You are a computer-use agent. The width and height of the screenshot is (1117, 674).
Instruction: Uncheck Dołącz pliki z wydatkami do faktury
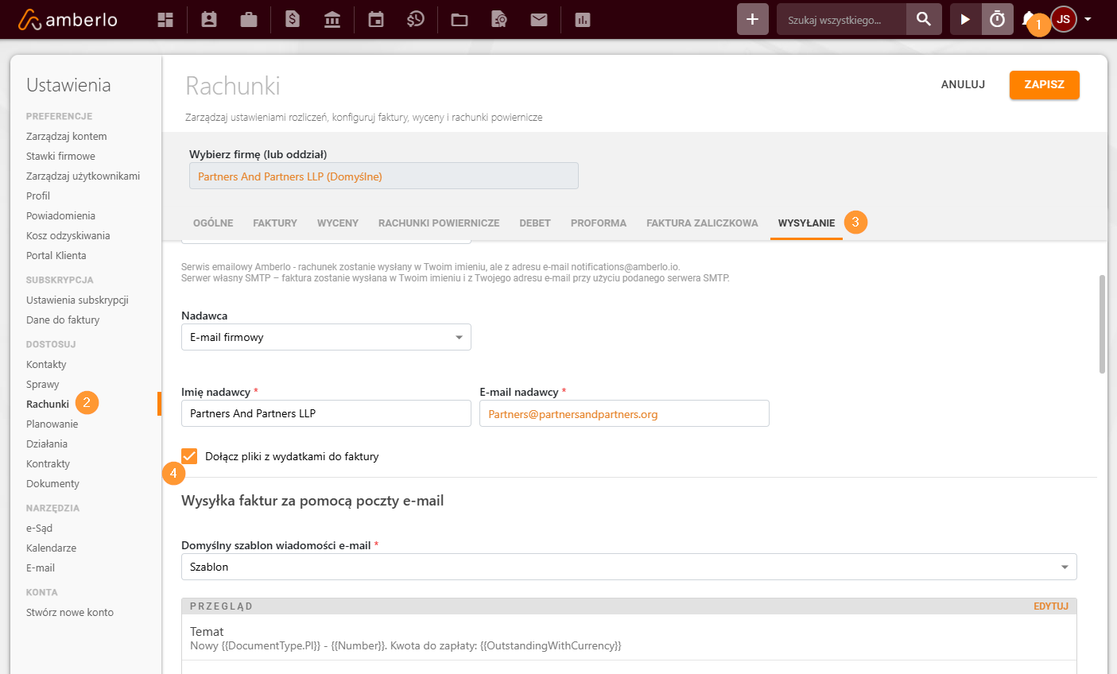189,456
